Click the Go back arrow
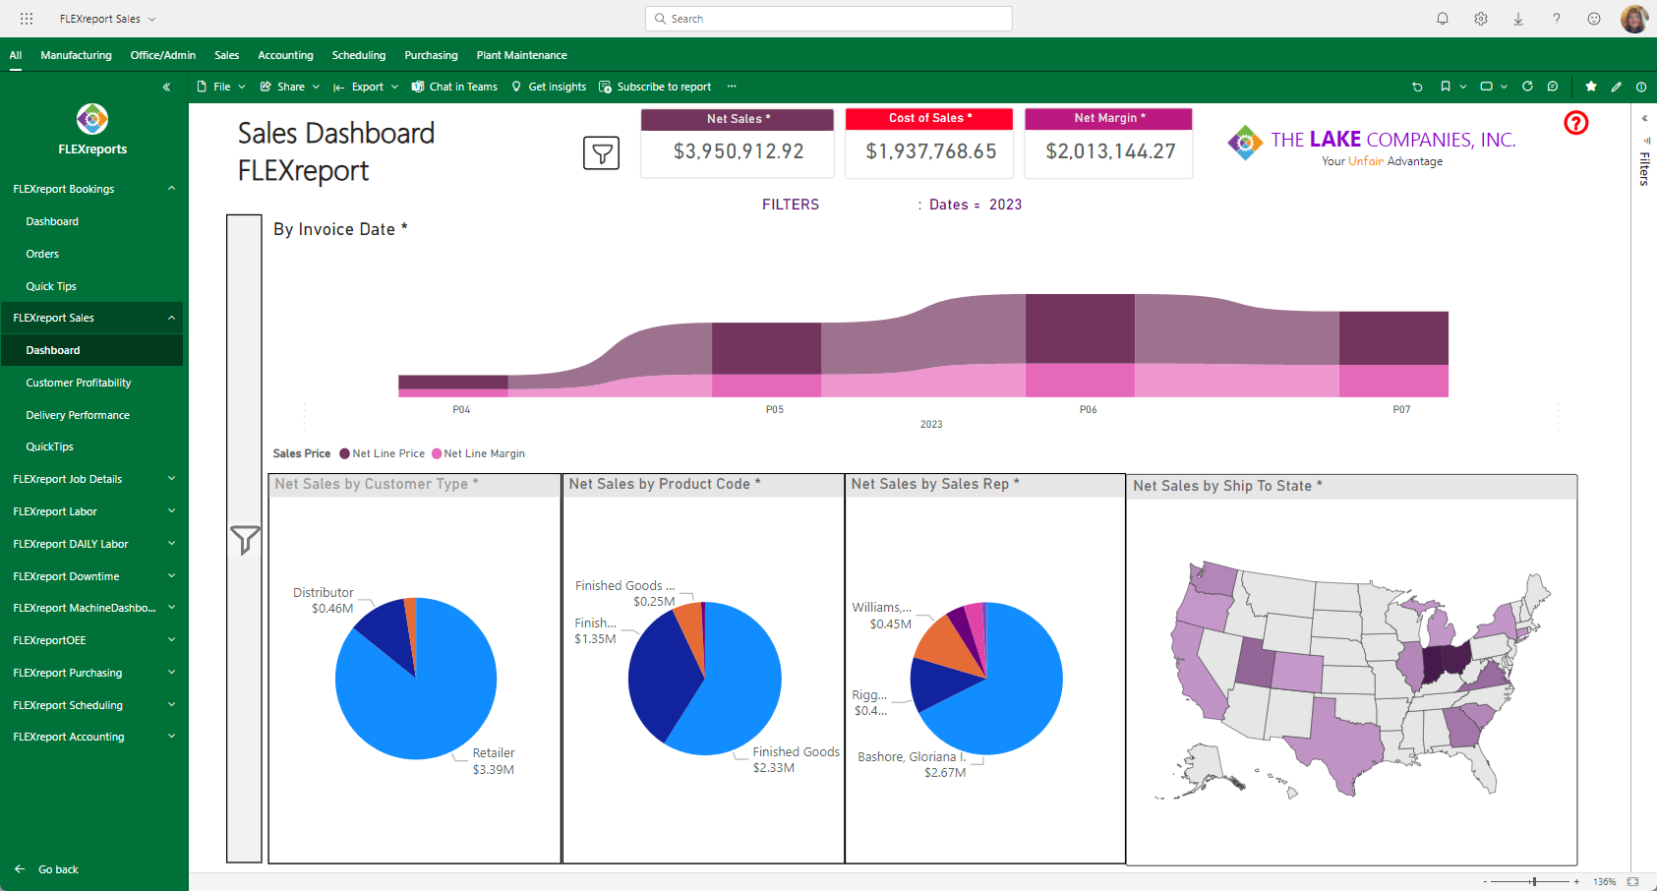1657x891 pixels. coord(20,869)
